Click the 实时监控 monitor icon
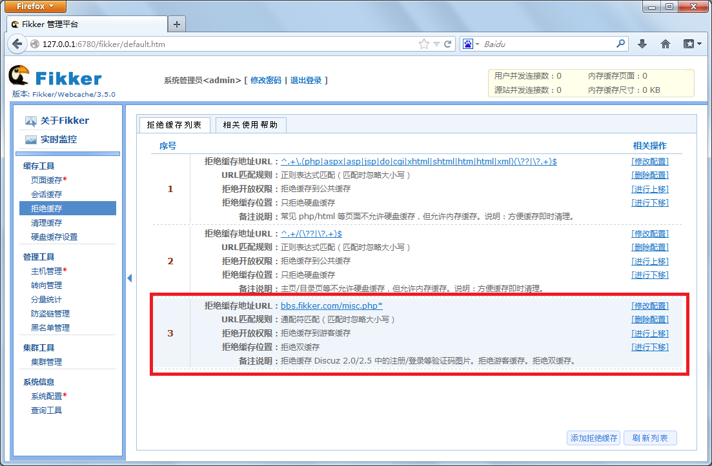The height and width of the screenshot is (466, 712). click(30, 140)
